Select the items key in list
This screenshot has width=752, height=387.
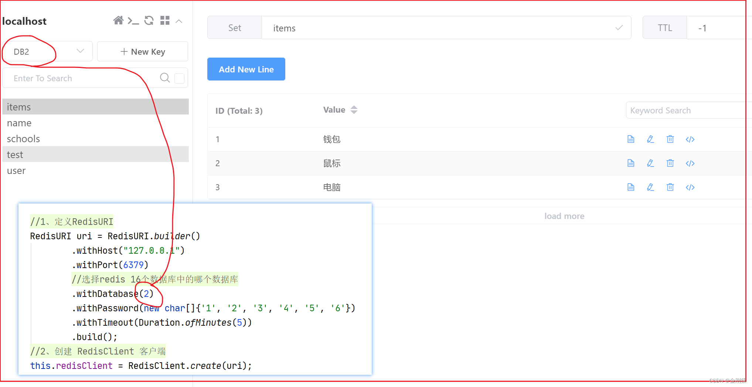coord(95,107)
